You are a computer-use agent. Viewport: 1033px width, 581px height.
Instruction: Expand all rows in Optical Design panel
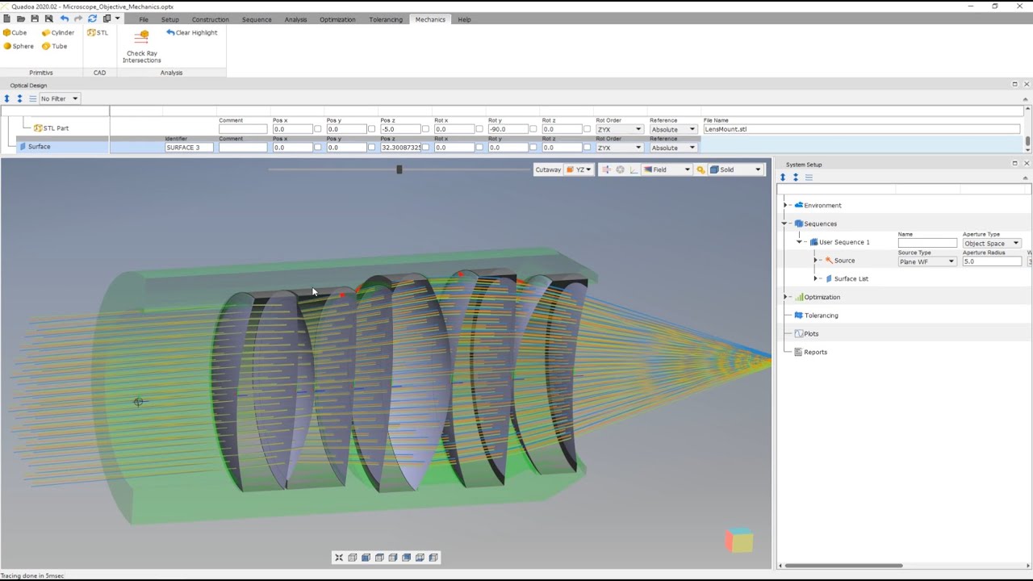coord(6,98)
